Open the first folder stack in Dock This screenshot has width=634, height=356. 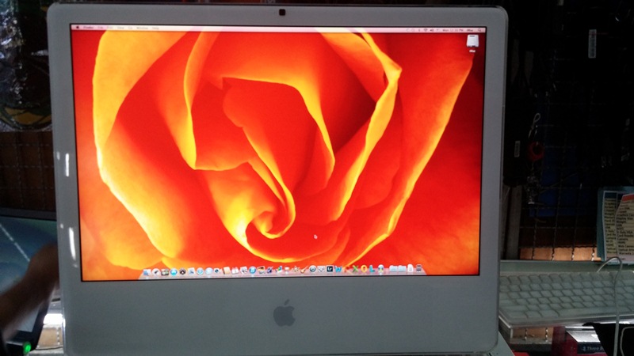393,268
